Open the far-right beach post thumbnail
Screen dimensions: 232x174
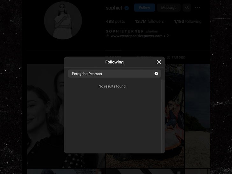[198, 115]
